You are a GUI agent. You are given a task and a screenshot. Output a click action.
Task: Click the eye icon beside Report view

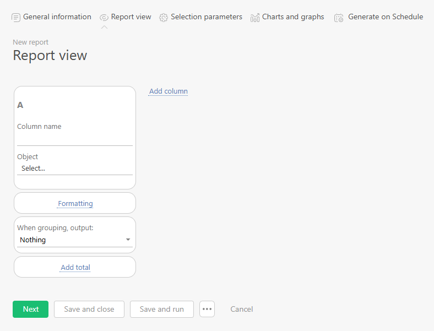coord(104,18)
